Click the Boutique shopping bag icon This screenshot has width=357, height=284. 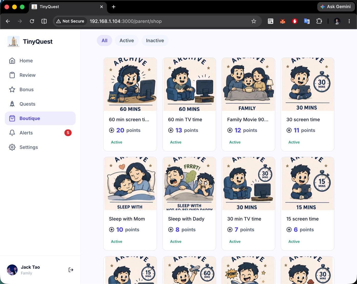tap(12, 118)
